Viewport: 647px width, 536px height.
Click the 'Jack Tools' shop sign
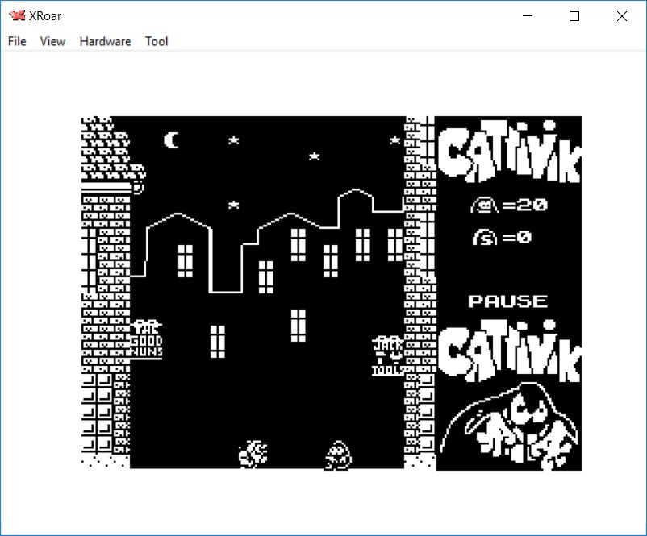(x=388, y=355)
